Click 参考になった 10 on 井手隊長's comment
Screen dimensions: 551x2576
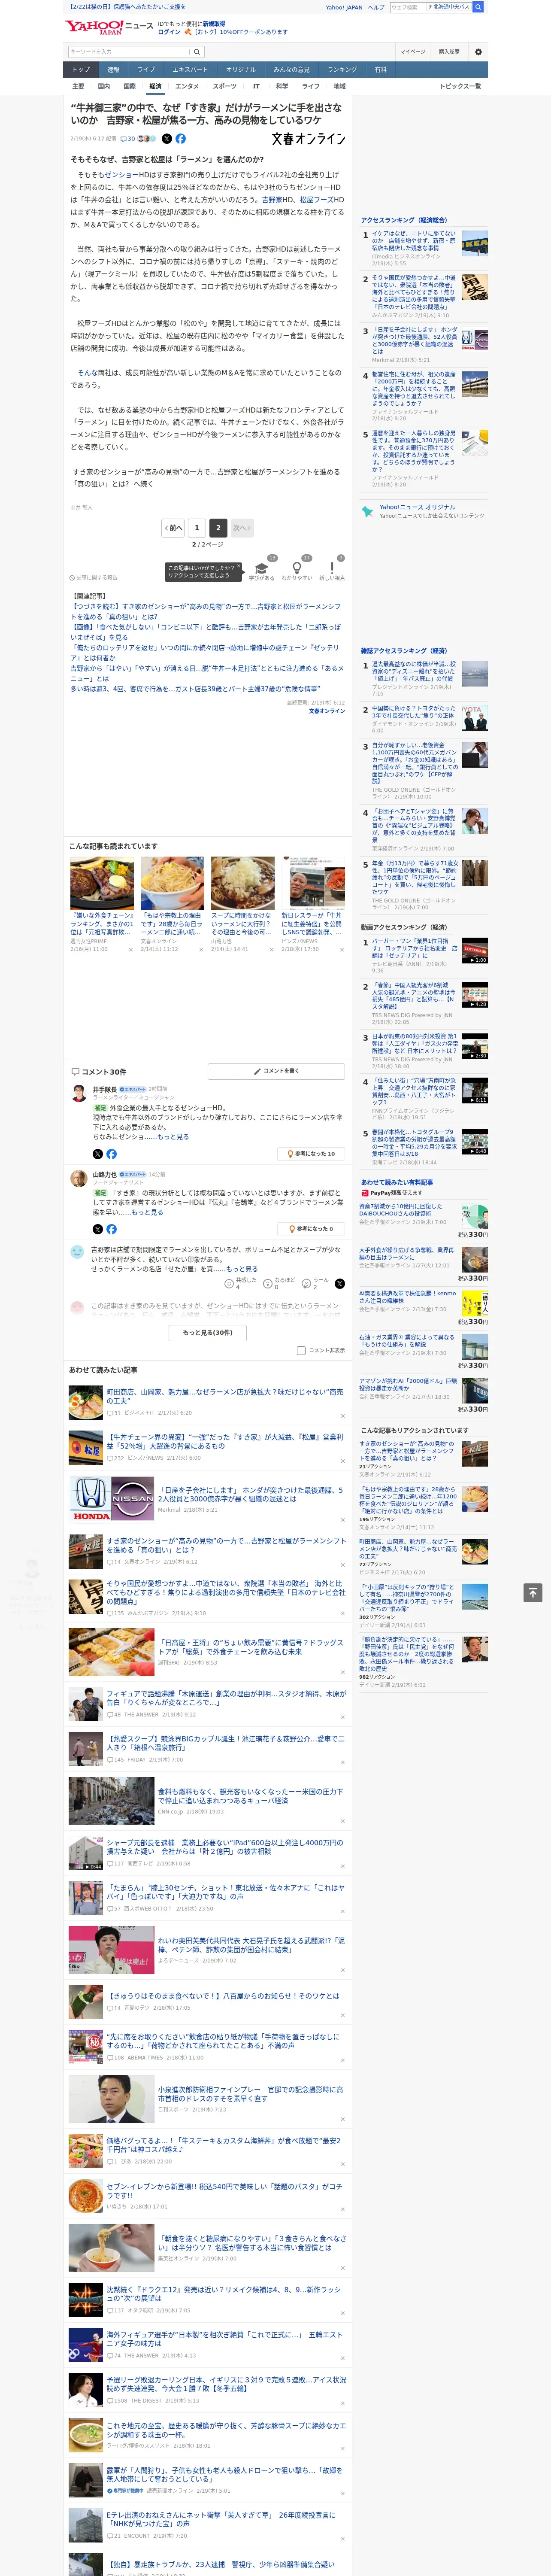click(x=311, y=1153)
